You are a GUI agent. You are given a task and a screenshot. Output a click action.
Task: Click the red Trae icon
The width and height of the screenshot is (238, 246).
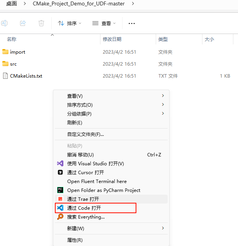coord(60,199)
